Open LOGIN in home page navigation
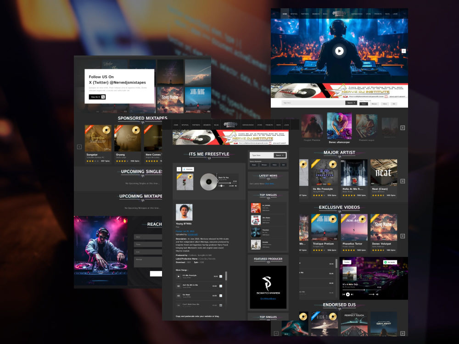This screenshot has height=344, width=459. pyautogui.click(x=395, y=14)
